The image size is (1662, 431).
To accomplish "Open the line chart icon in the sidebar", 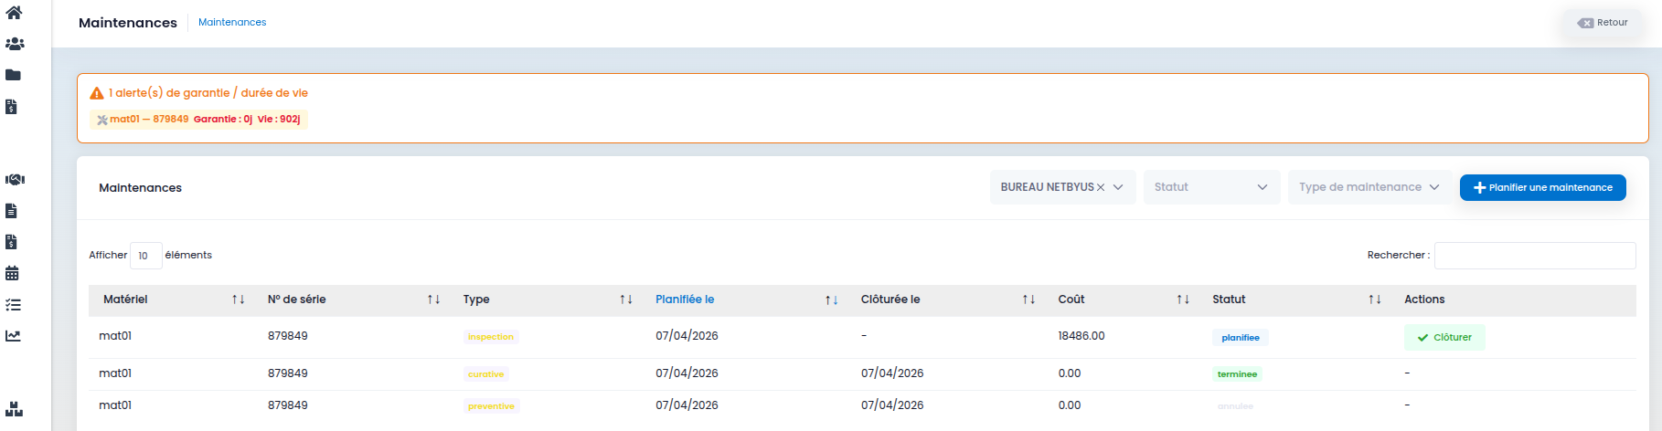I will (13, 336).
